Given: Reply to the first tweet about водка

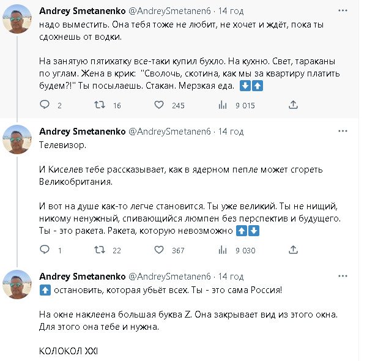Looking at the screenshot, I should click(44, 105).
